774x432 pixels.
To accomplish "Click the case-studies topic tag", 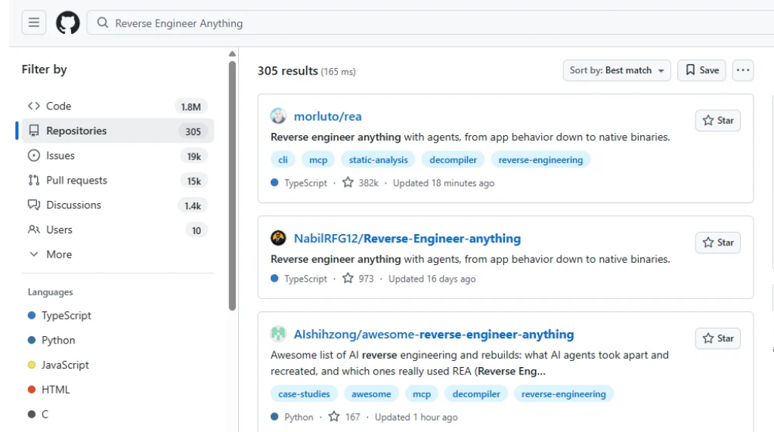I will click(x=304, y=394).
